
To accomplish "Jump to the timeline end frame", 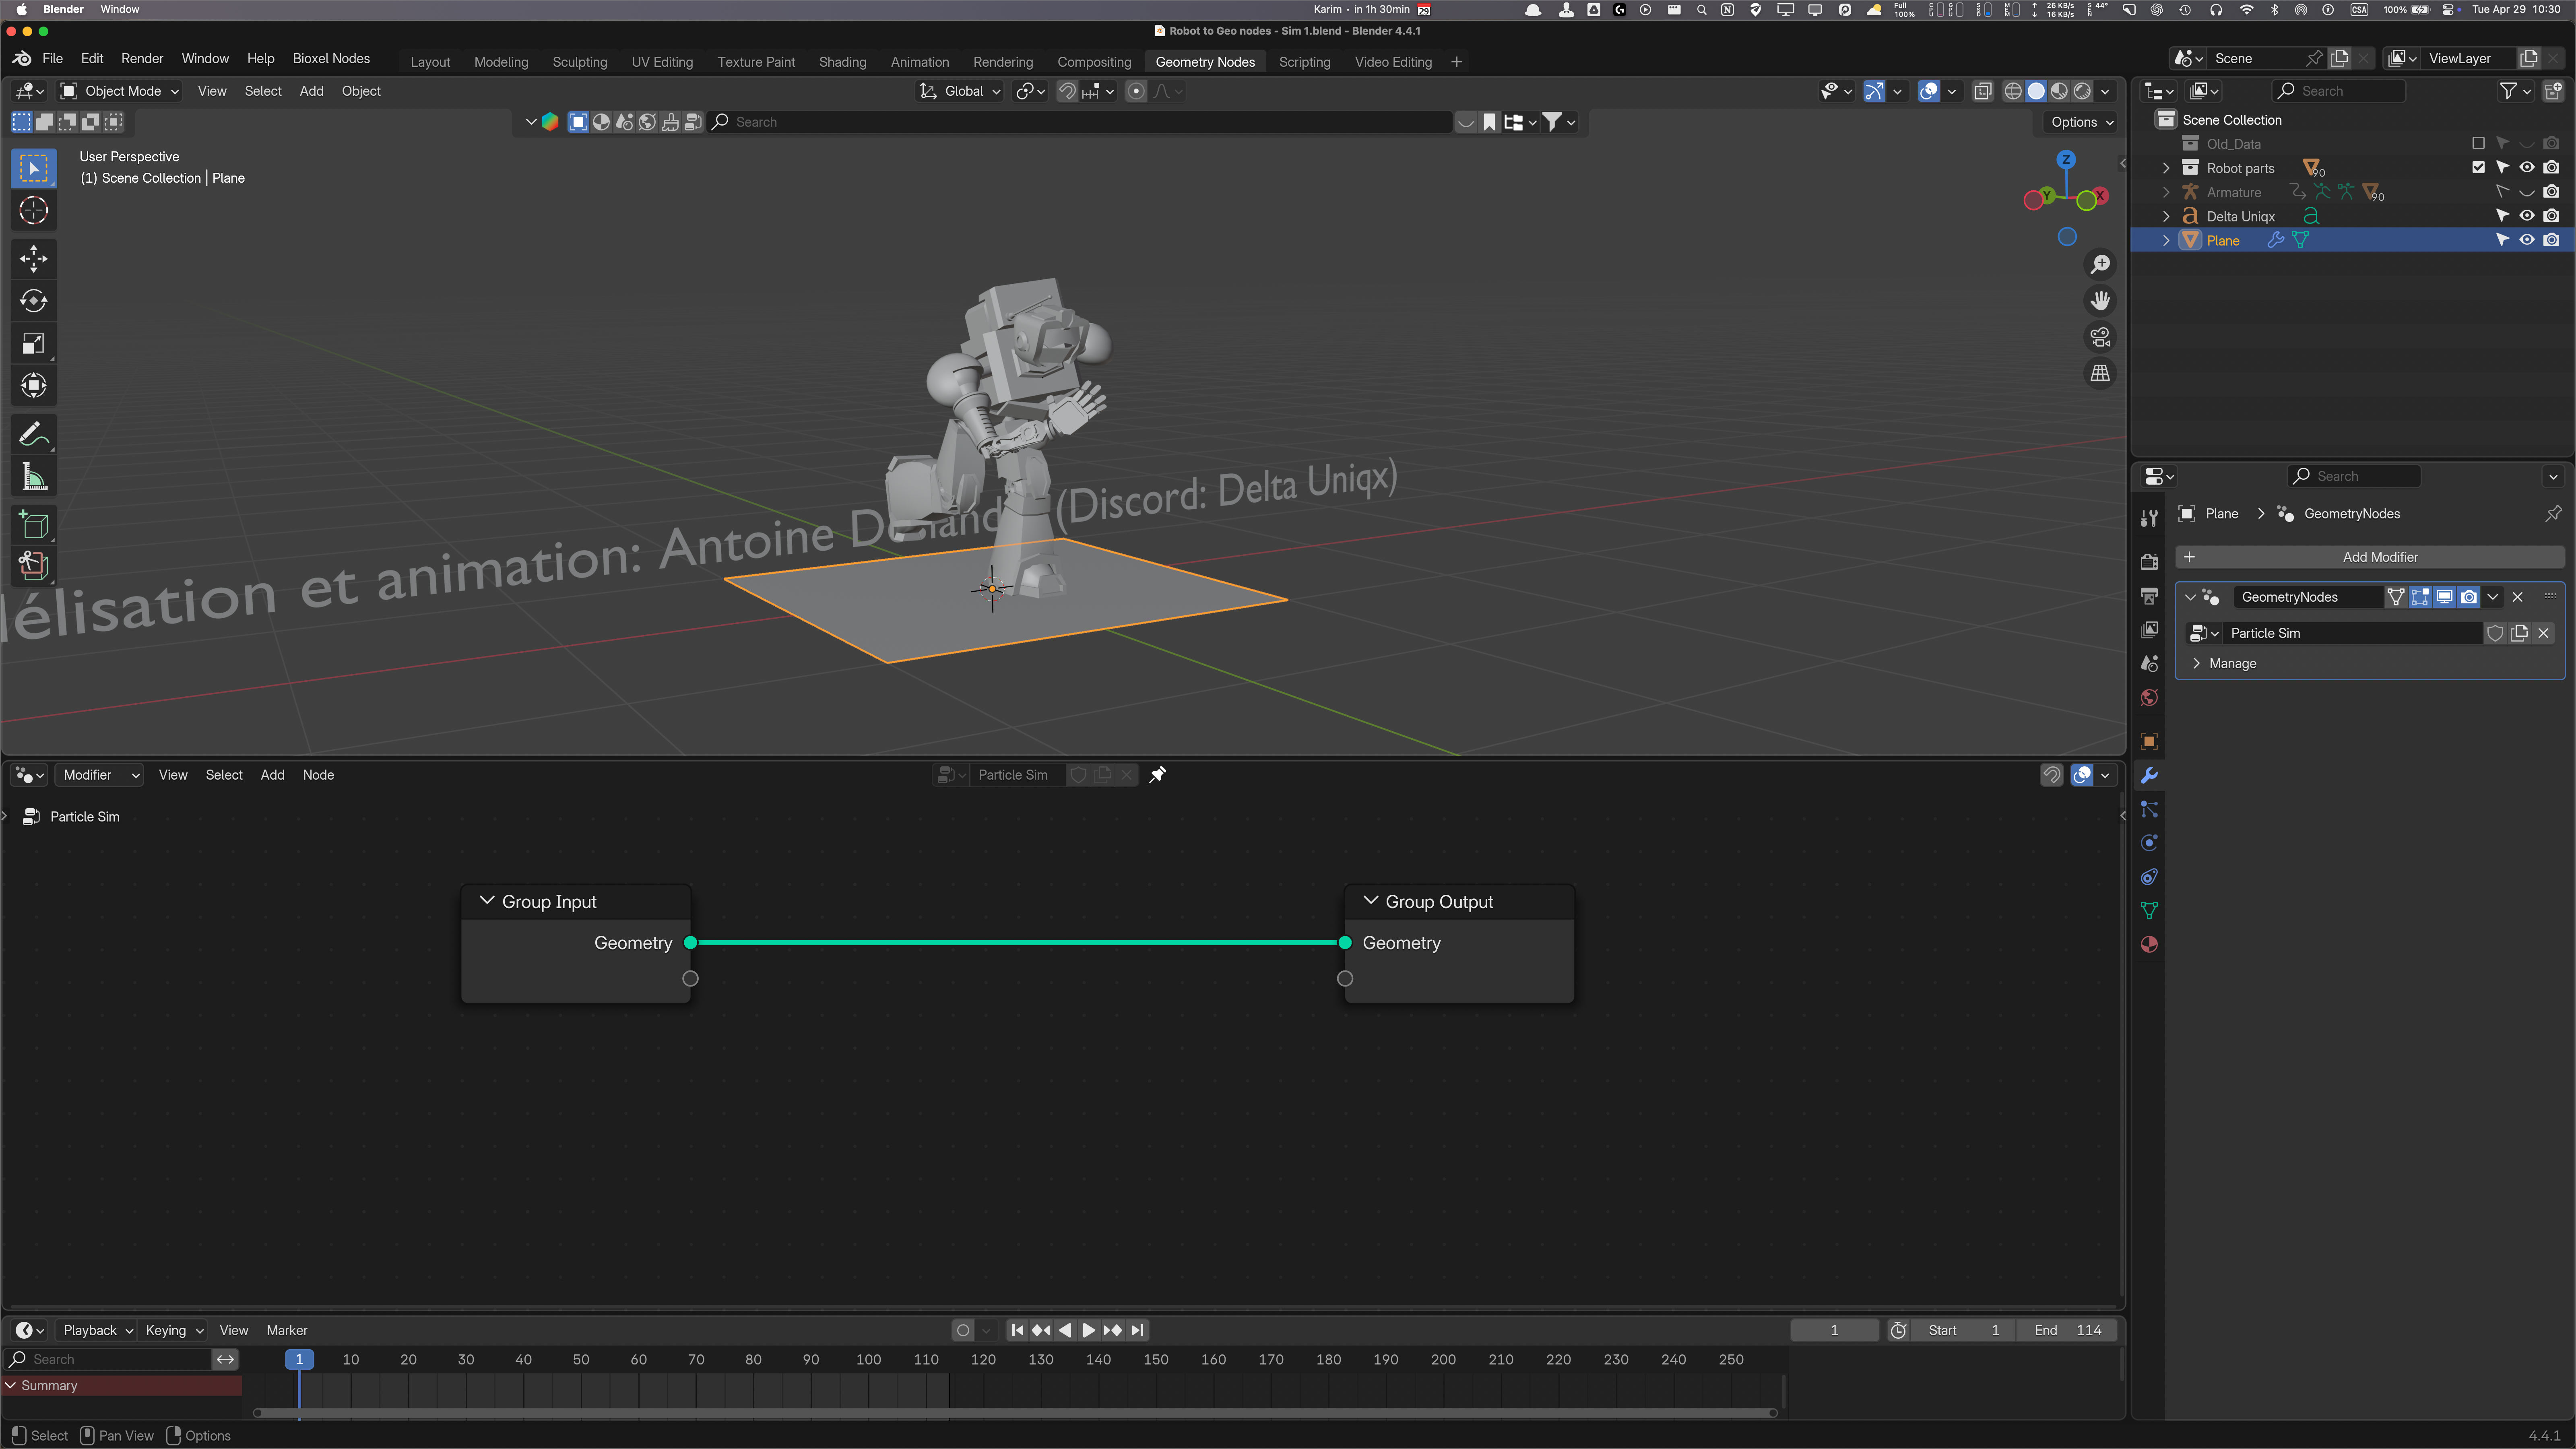I will [x=1137, y=1330].
